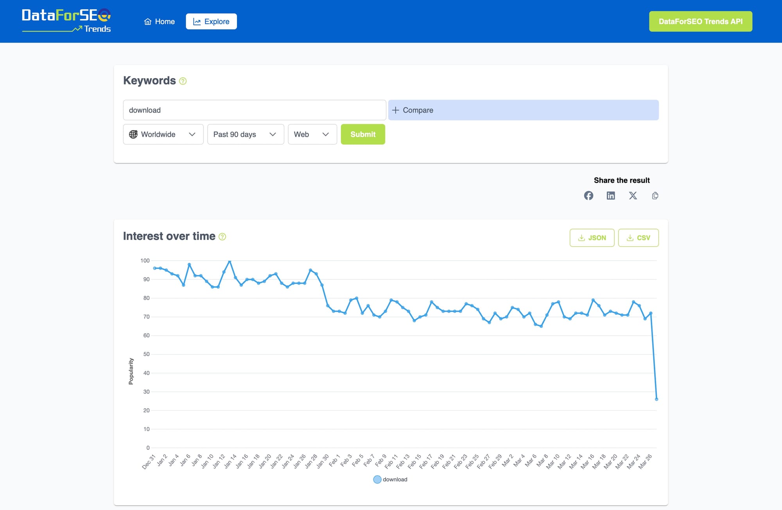Click the house icon in Home link
The width and height of the screenshot is (782, 510).
(x=148, y=21)
